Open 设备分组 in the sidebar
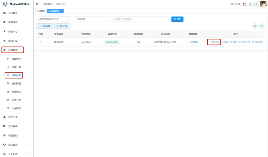 click(16, 67)
